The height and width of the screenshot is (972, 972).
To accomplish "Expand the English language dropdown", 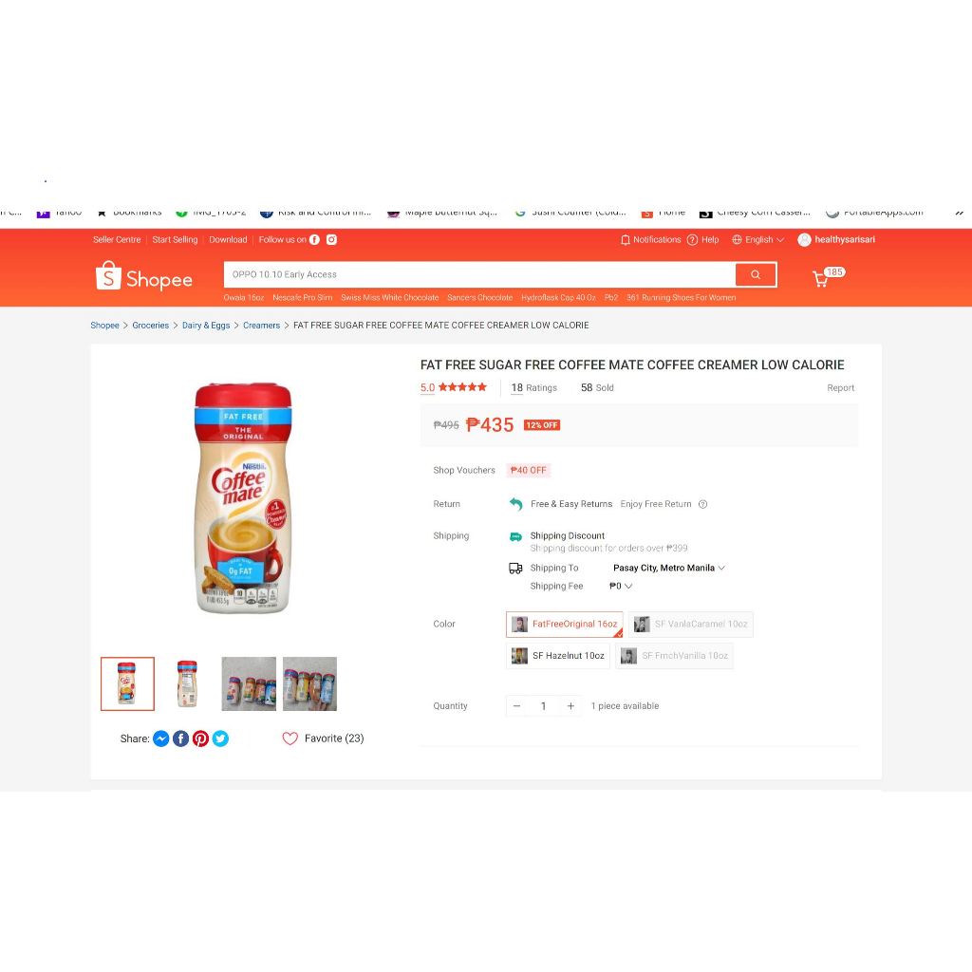I will point(757,240).
